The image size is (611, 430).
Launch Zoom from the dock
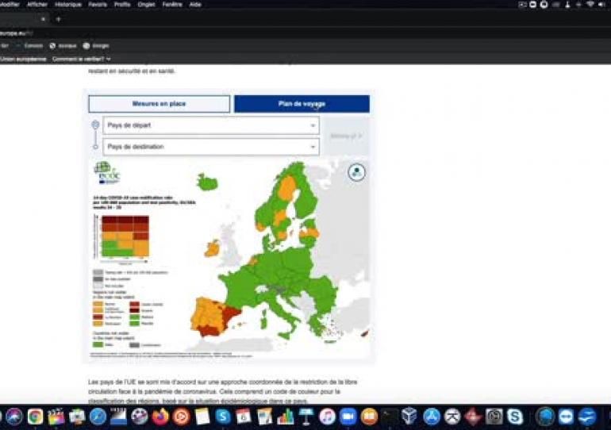[348, 417]
